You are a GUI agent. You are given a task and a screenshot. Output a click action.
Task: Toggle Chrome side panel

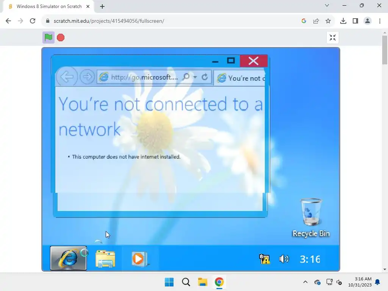click(355, 21)
